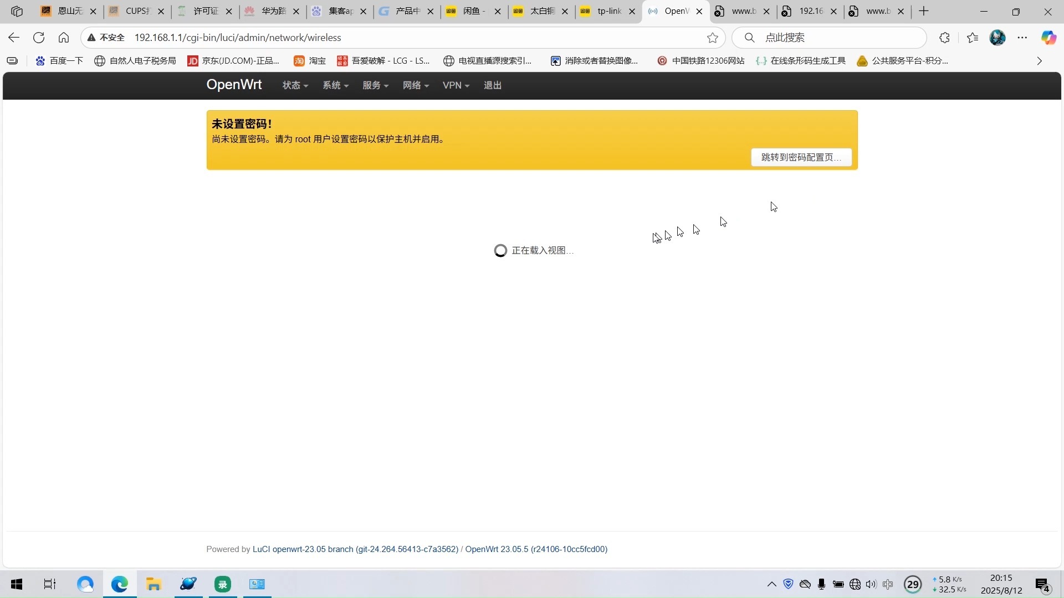The image size is (1064, 598).
Task: Click the battery icon in the system tray
Action: pyautogui.click(x=838, y=584)
